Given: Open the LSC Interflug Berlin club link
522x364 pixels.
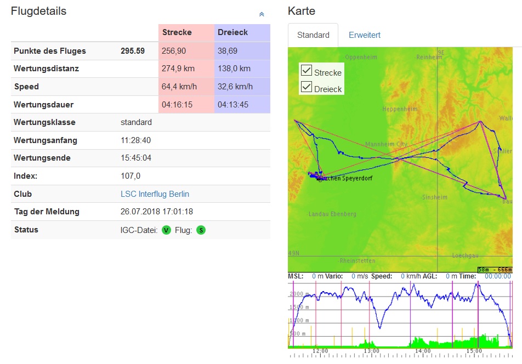Looking at the screenshot, I should [155, 194].
